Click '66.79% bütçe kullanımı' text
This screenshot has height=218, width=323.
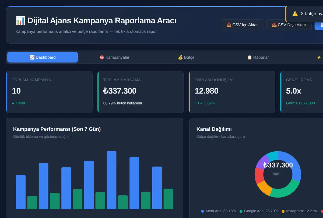point(122,103)
